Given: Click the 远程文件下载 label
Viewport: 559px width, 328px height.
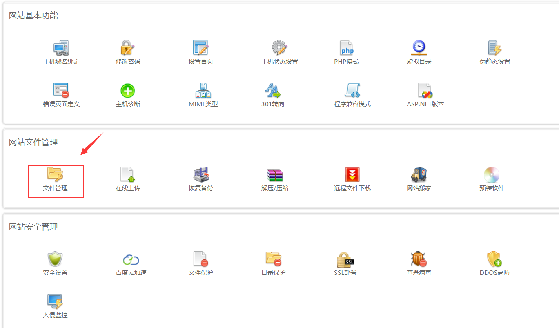Looking at the screenshot, I should (352, 188).
